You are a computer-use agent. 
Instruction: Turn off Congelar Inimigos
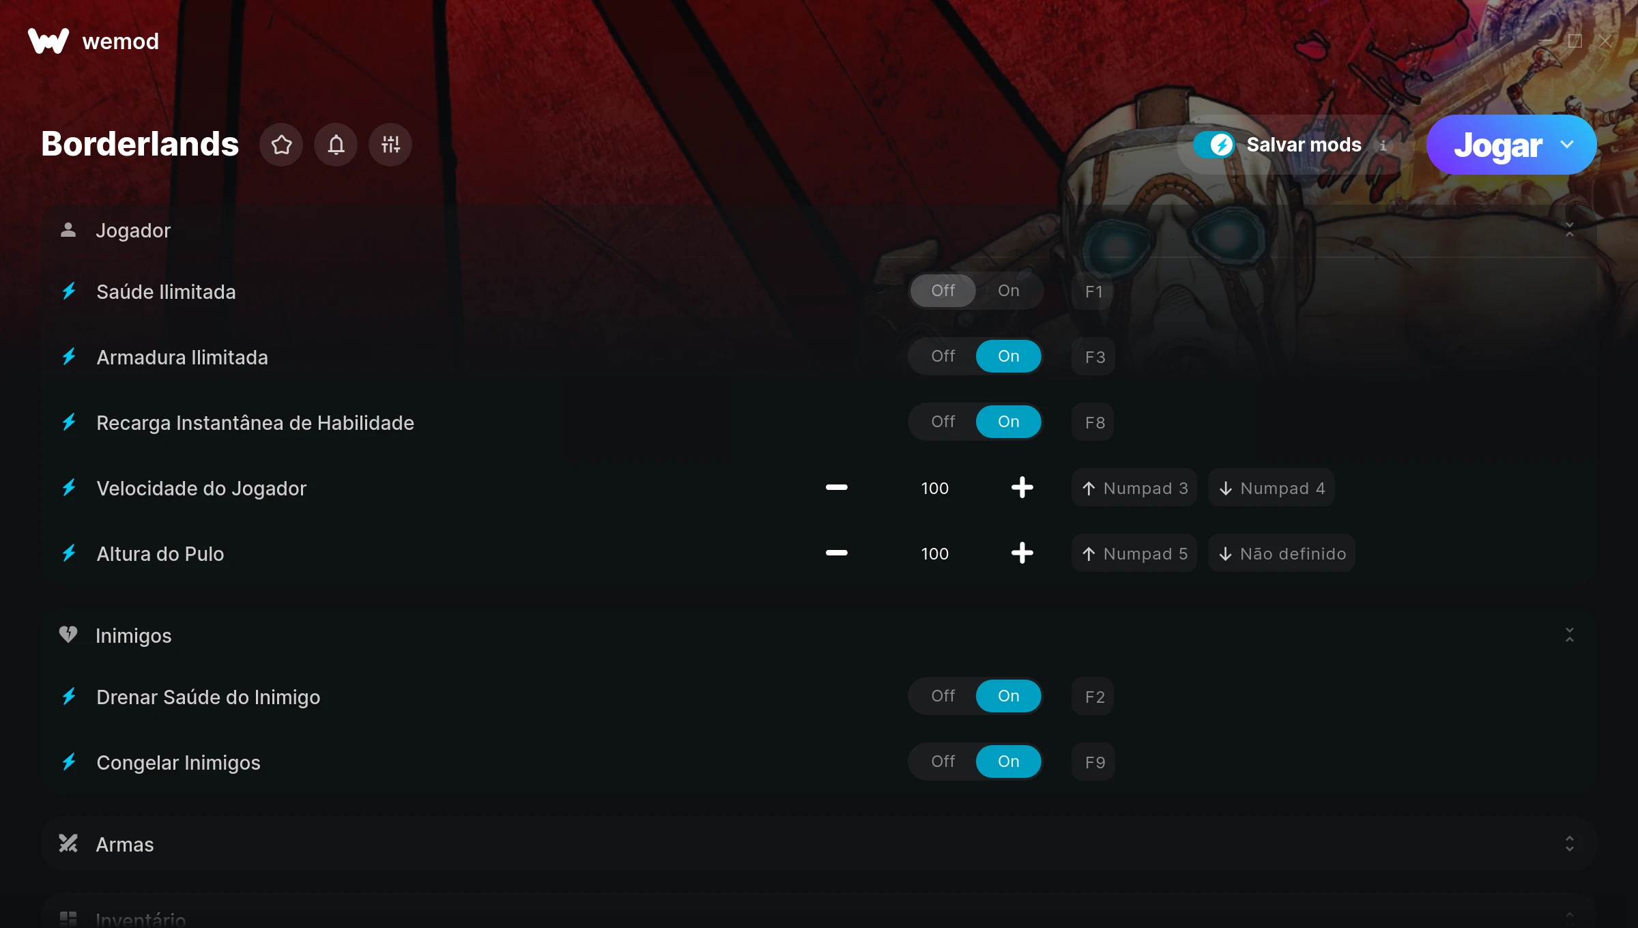click(x=943, y=762)
